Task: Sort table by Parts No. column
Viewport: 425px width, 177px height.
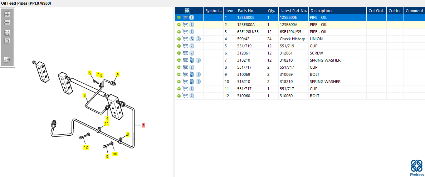Action: tap(246, 11)
